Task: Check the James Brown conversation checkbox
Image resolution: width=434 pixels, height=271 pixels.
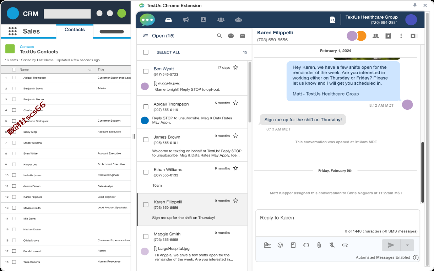Action: (146, 140)
